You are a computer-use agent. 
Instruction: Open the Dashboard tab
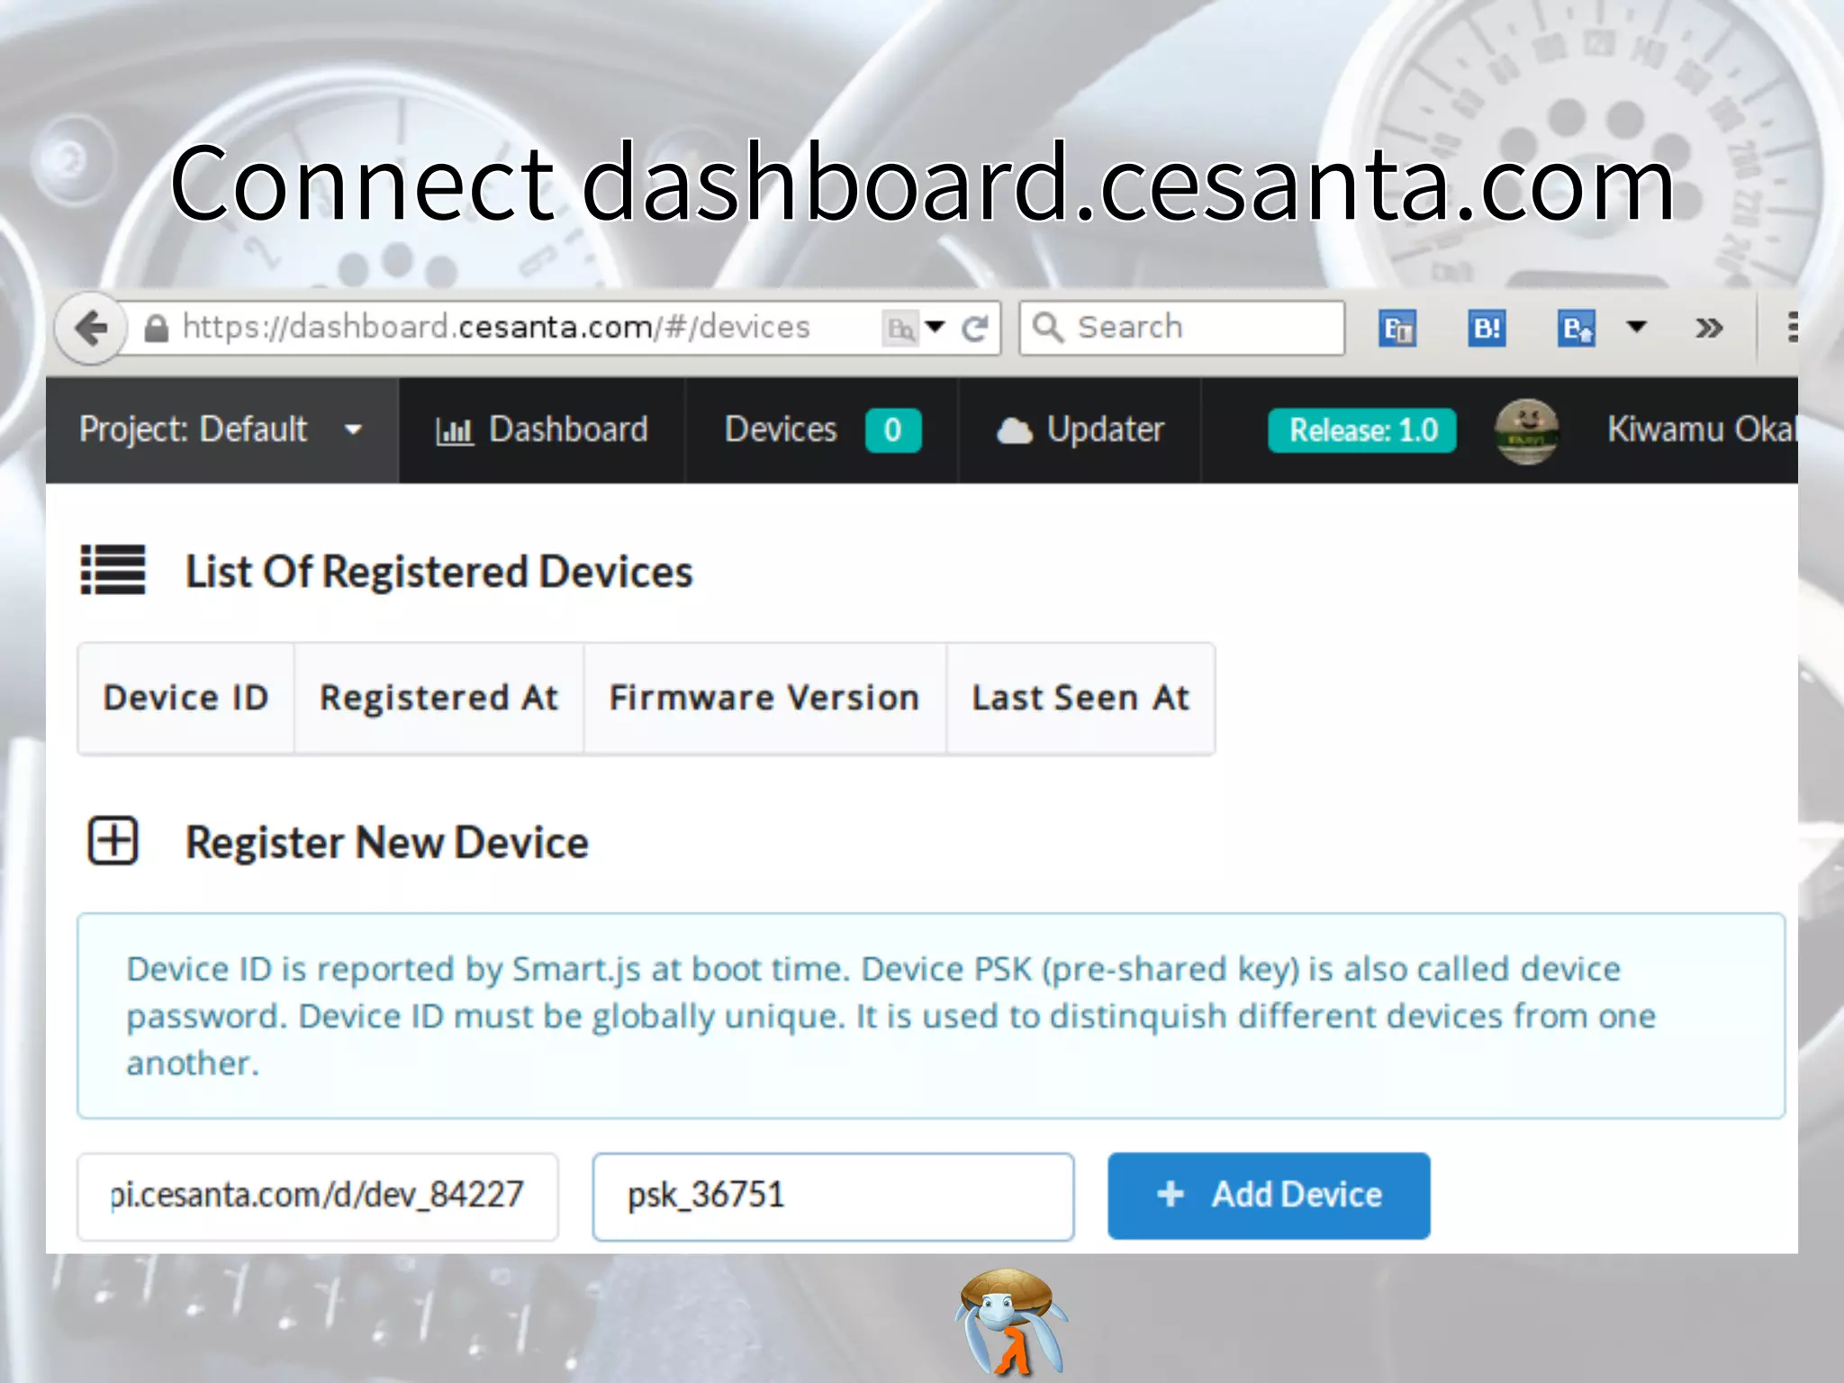(542, 430)
